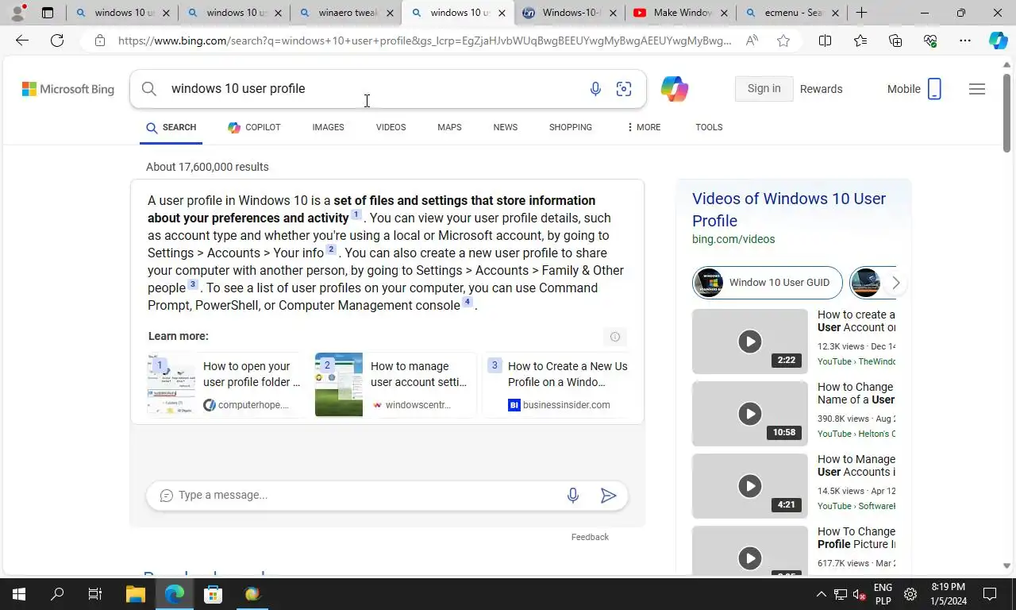
Task: Play the 10:58 video thumbnail
Action: pyautogui.click(x=750, y=414)
